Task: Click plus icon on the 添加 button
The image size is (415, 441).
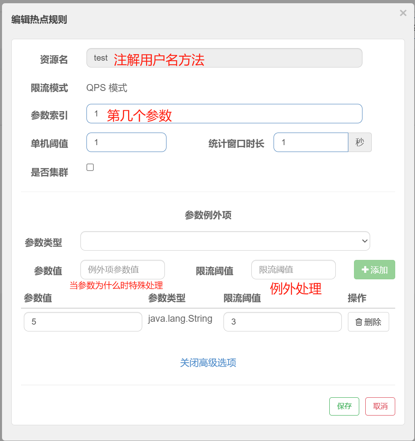Action: (365, 270)
